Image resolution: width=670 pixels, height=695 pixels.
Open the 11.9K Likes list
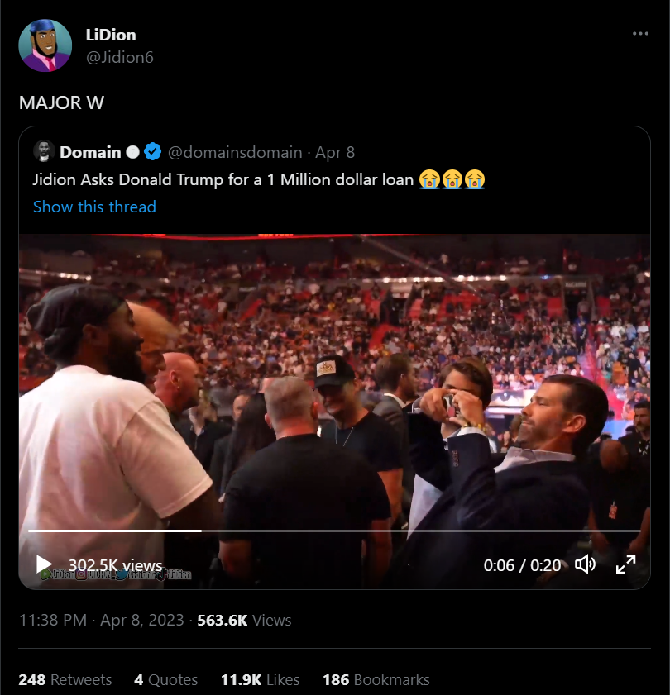point(260,679)
